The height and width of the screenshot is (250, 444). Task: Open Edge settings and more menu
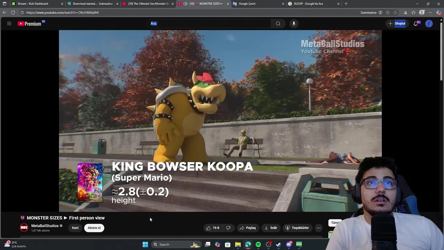click(x=430, y=12)
